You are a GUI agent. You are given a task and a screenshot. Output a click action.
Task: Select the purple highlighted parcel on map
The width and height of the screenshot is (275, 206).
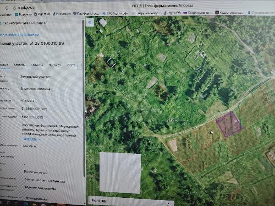coord(229,124)
